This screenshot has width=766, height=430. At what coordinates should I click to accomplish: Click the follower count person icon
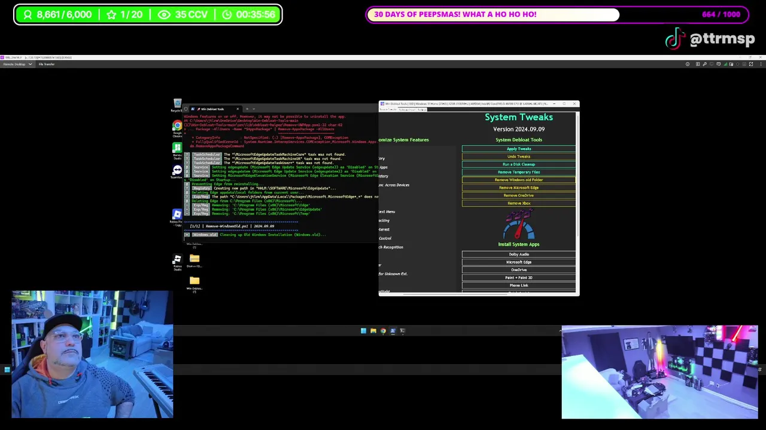(27, 14)
